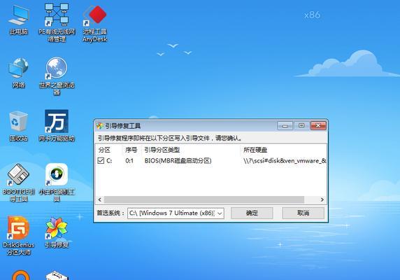Screen dimensions: 400x280
Task: Click the 引导修复 desktop shortcut
Action: [57, 233]
